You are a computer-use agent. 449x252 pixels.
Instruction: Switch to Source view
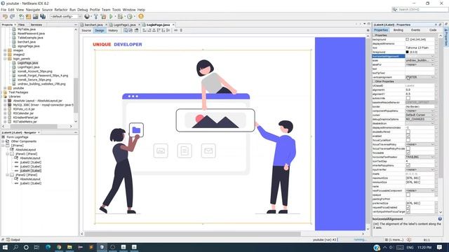pyautogui.click(x=86, y=30)
